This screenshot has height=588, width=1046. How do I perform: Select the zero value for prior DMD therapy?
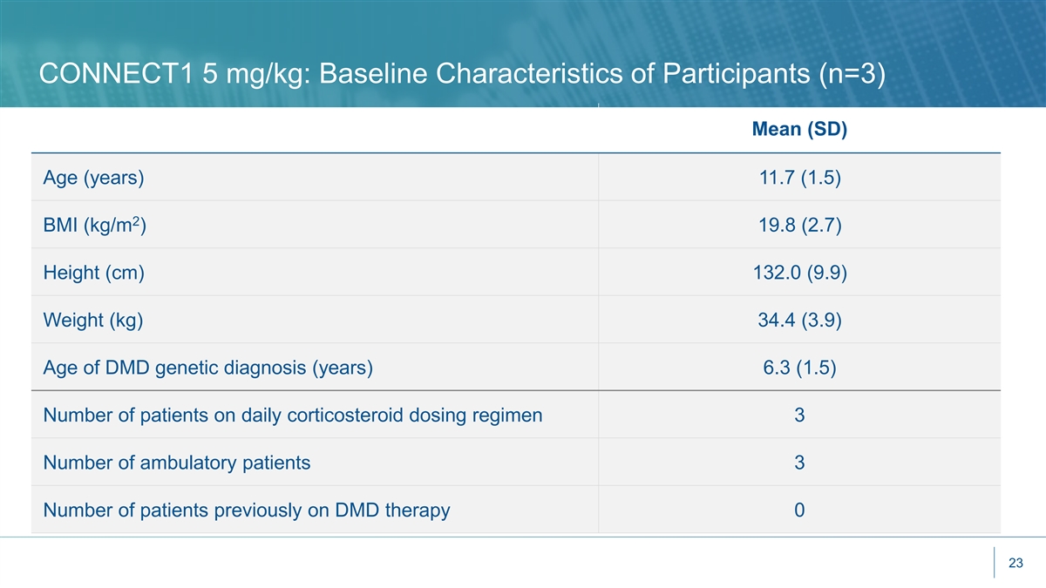(x=799, y=510)
